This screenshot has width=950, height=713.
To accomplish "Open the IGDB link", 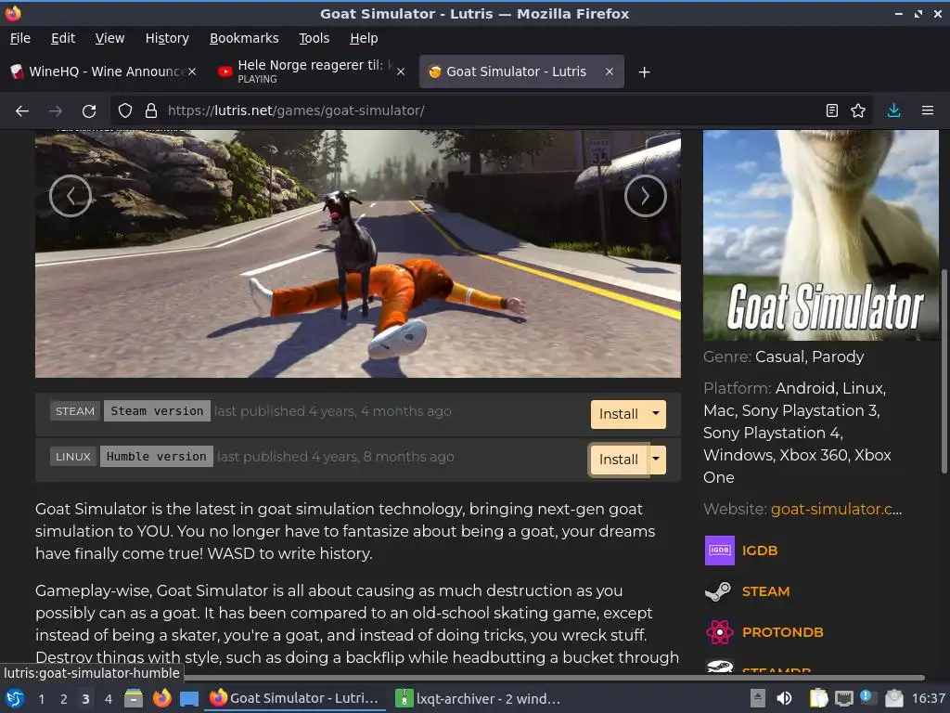I will coord(760,551).
